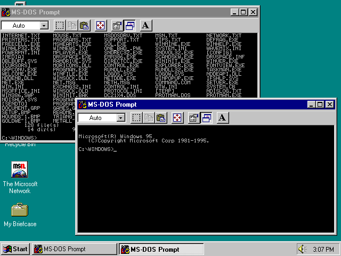Click WINMINE.EXE in directory listing
341x256 pixels.
click(173, 44)
